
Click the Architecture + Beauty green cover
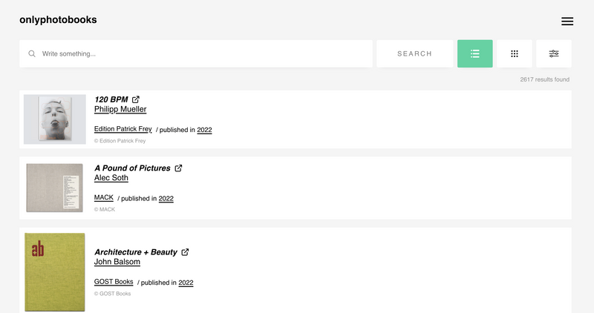point(55,272)
